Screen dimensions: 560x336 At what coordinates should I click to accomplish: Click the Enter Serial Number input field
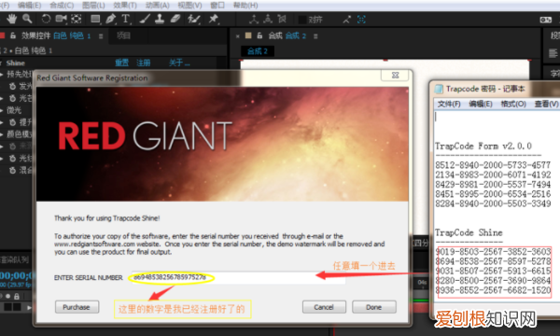point(238,277)
